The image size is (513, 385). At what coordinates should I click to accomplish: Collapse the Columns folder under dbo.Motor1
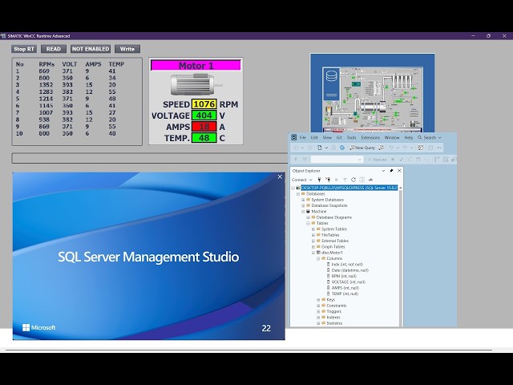[318, 258]
